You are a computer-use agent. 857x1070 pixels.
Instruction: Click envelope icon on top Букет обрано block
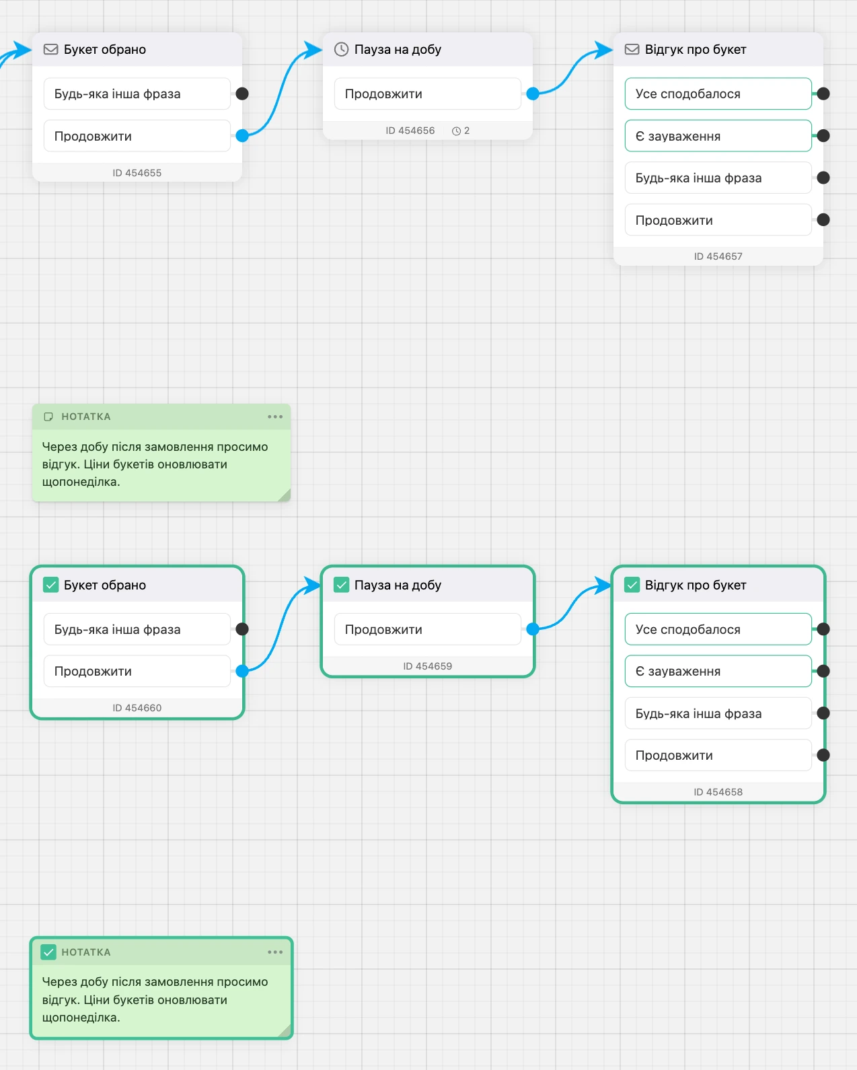pyautogui.click(x=50, y=49)
